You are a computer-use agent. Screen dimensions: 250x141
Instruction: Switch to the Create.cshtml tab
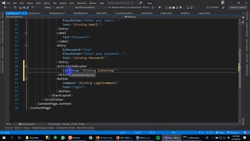click(166, 13)
